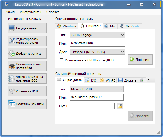Click the empty Путь input field
The width and height of the screenshot is (163, 137).
click(x=92, y=106)
